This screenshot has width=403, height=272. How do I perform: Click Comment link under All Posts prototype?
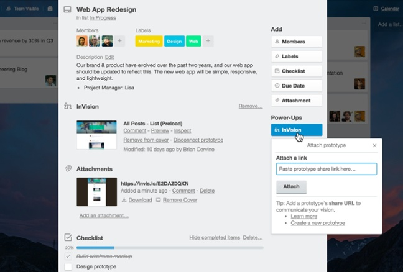pos(135,130)
